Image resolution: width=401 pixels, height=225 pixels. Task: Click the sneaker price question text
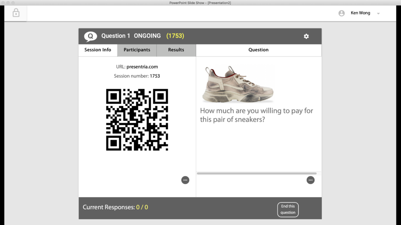[256, 115]
